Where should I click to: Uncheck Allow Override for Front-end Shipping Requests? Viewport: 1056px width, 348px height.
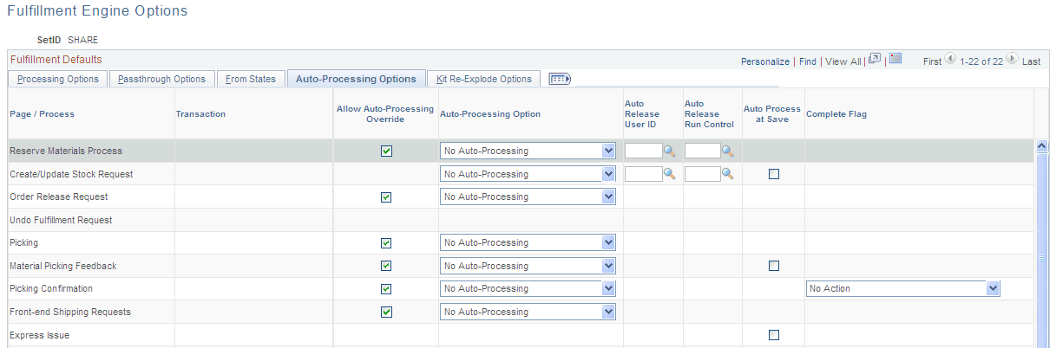tap(386, 312)
